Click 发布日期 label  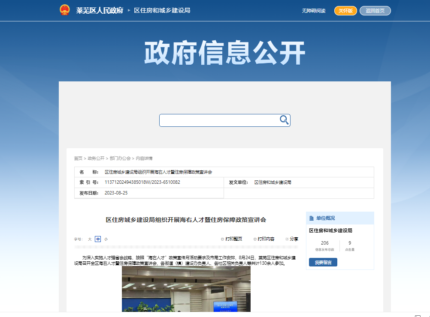tap(89, 193)
